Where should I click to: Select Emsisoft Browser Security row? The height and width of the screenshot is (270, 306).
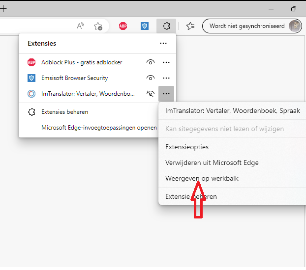(x=97, y=78)
